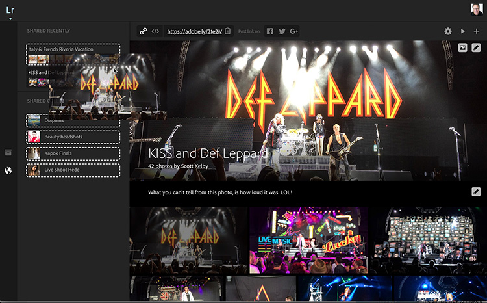487x303 pixels.
Task: Click the Live Shoot Hede thumbnail
Action: [34, 170]
